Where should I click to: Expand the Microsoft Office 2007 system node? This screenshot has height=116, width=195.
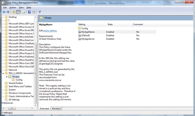(x=3, y=24)
